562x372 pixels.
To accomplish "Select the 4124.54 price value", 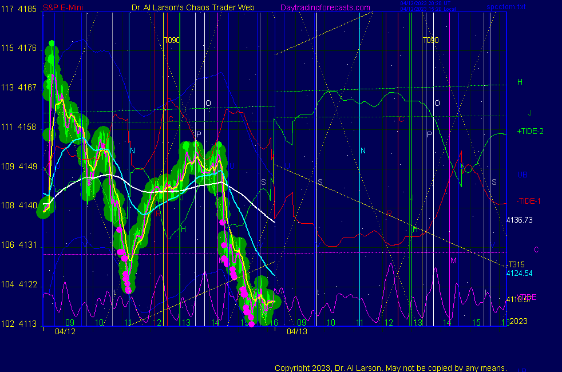I will (519, 273).
